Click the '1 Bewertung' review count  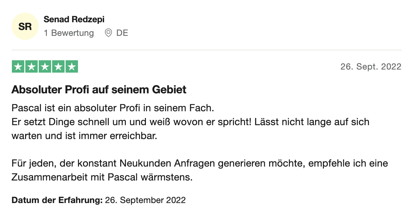pos(69,33)
